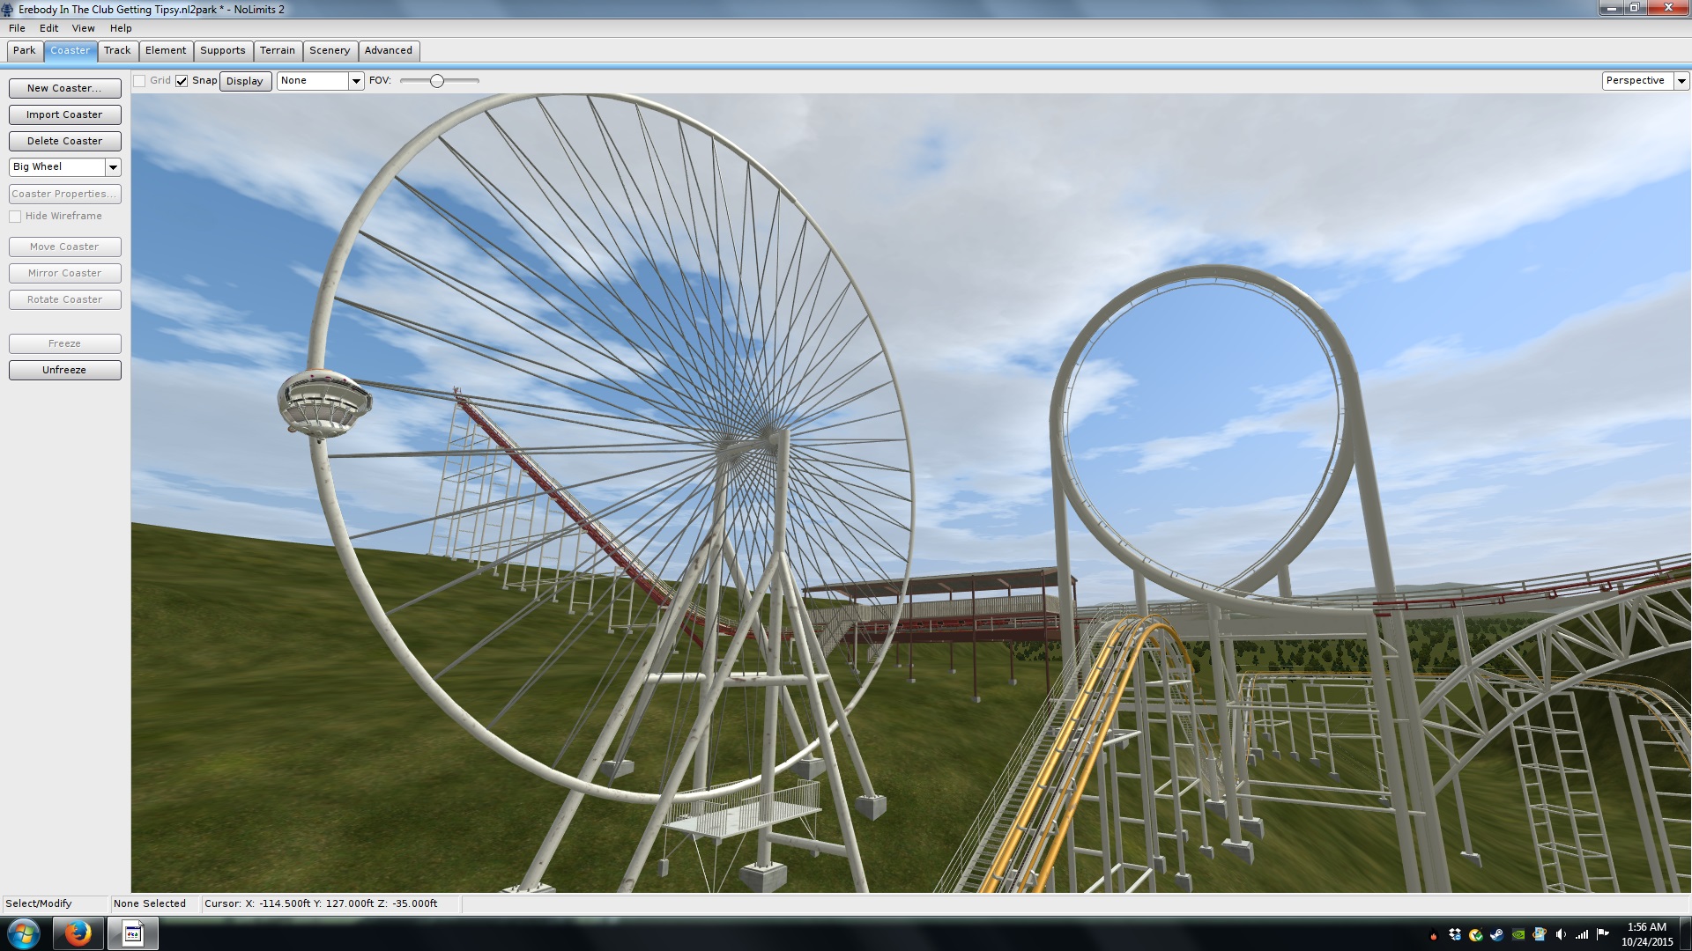
Task: Switch to the Terrain tab
Action: tap(277, 50)
